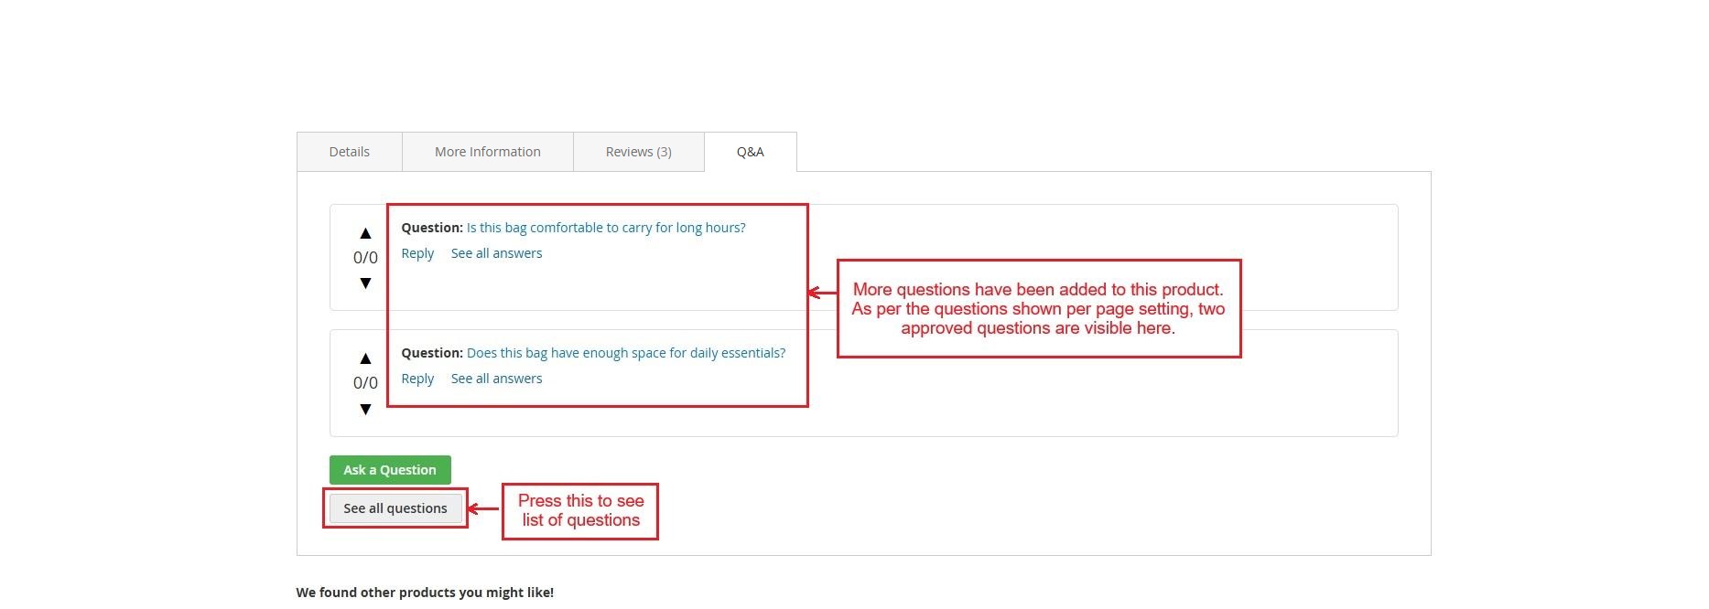Open question about space for daily essentials
1709x609 pixels.
tap(625, 353)
